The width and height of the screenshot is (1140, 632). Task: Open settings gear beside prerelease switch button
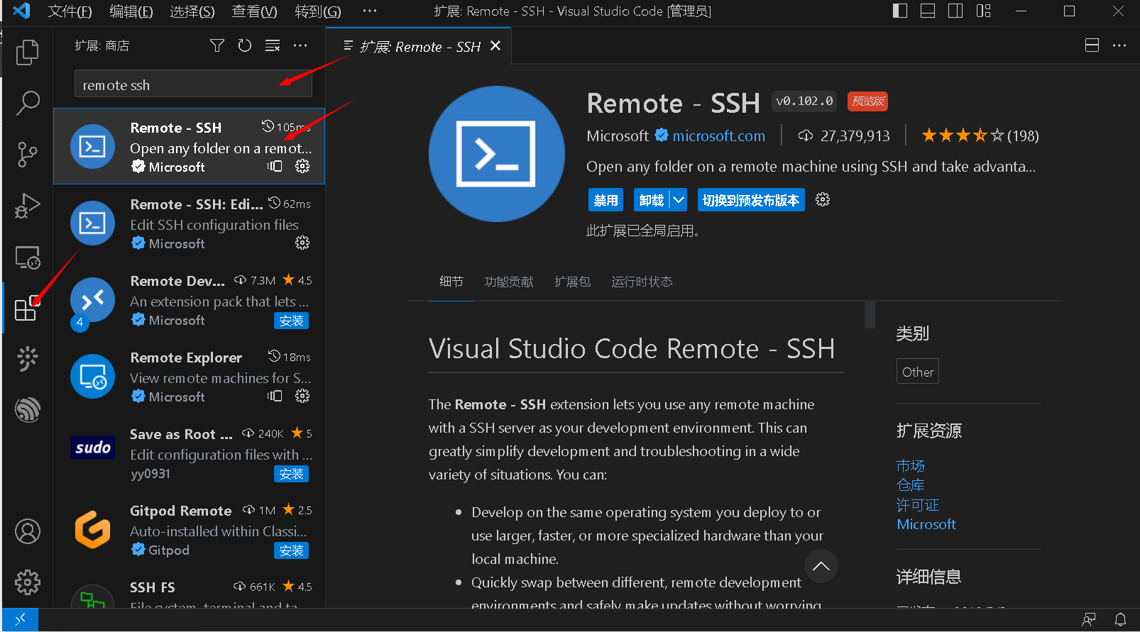click(x=823, y=199)
